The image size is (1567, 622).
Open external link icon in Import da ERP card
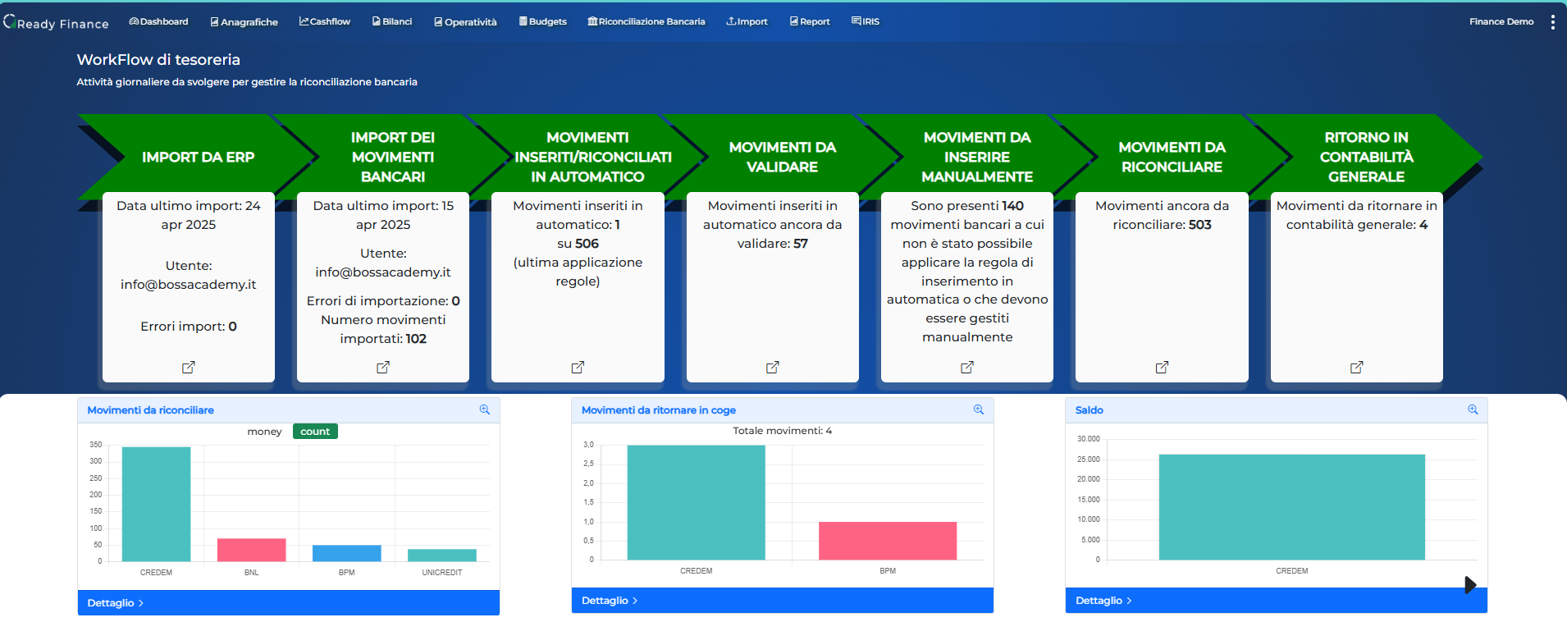pyautogui.click(x=188, y=367)
